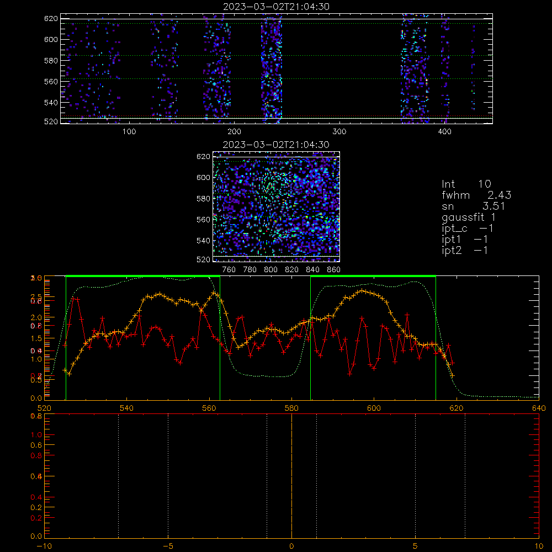Click the orange center line at zero in bottom plot
The height and width of the screenshot is (552, 552).
[x=291, y=476]
